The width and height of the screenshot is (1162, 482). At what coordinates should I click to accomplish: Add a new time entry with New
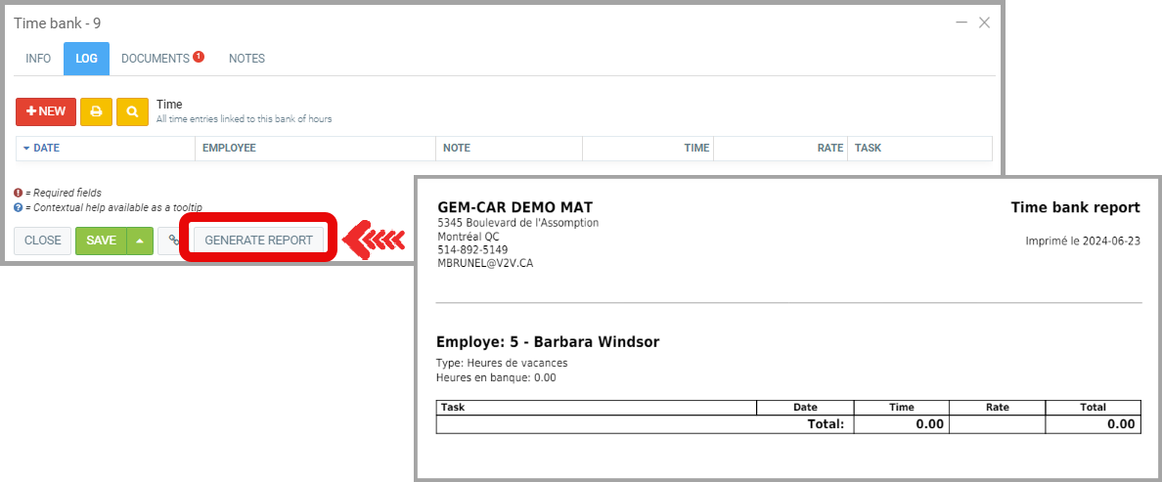46,111
